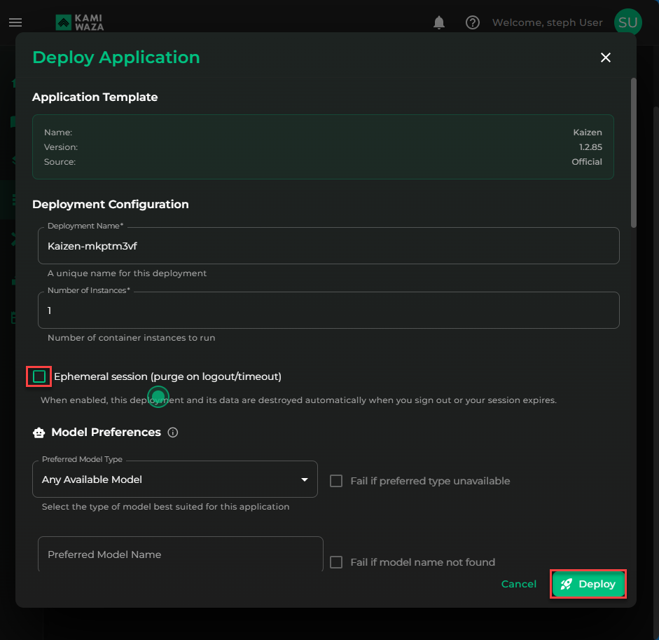Click the Official source value
The width and height of the screenshot is (659, 640).
click(586, 162)
